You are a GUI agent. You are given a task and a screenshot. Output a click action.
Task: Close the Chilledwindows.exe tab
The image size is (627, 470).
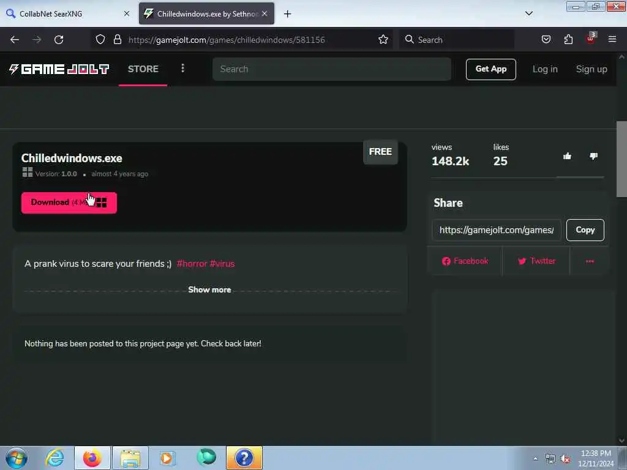point(265,13)
